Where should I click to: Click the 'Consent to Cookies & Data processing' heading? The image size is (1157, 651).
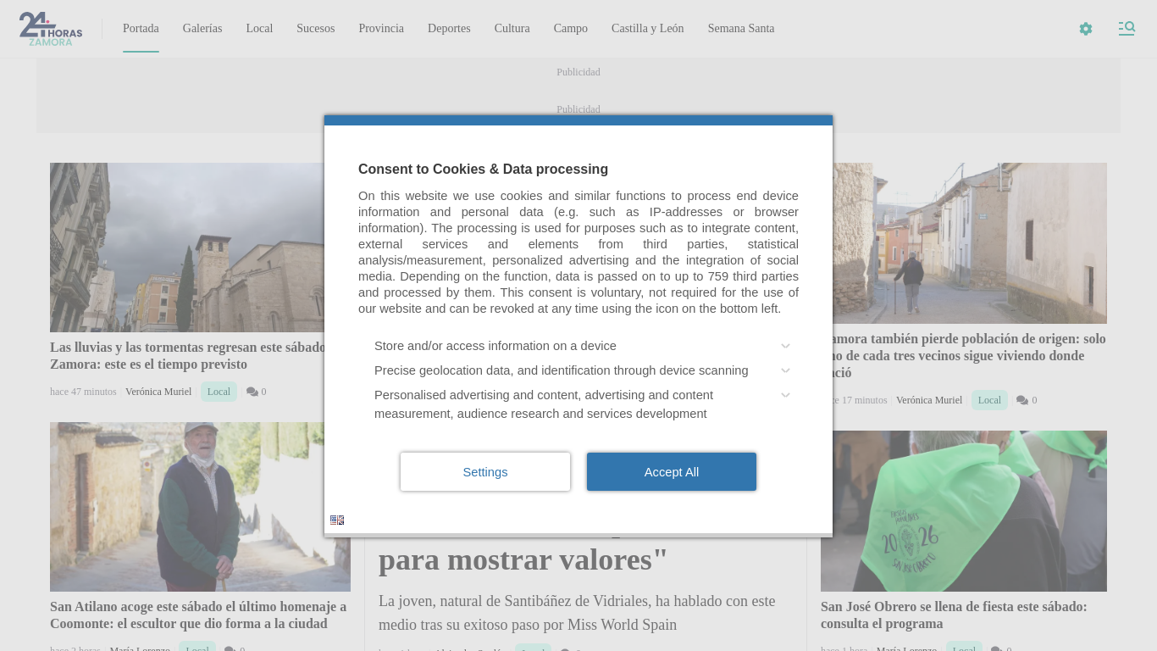pyautogui.click(x=483, y=169)
